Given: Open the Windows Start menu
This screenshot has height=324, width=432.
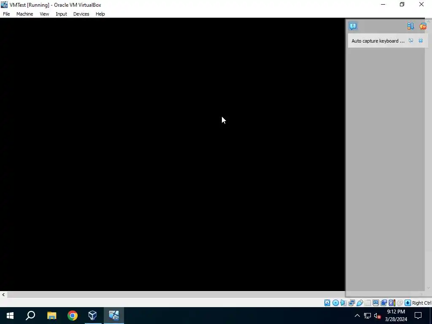Looking at the screenshot, I should 10,316.
